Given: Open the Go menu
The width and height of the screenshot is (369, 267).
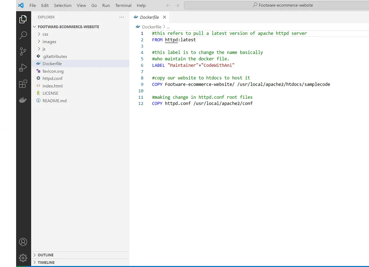Looking at the screenshot, I should pos(94,5).
